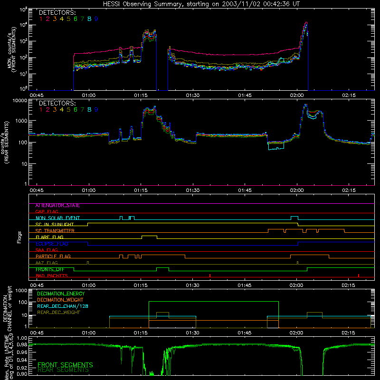Click the green DECIMATION_ENERGY plateau line at 100
The width and height of the screenshot is (380, 380).
[214, 302]
